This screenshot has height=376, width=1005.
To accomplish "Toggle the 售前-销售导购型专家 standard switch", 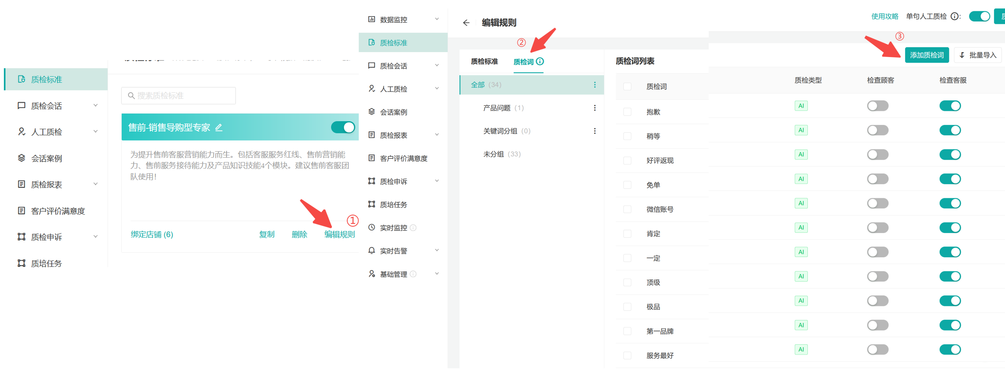I will pyautogui.click(x=343, y=127).
